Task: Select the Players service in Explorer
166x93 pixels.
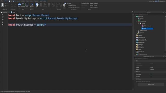Action: click(140, 34)
